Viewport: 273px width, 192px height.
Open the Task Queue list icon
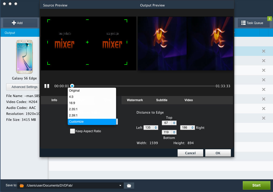click(244, 23)
